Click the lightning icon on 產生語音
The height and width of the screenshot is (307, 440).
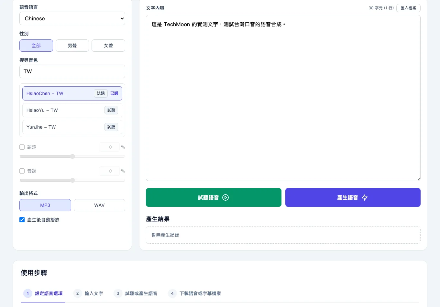[365, 197]
